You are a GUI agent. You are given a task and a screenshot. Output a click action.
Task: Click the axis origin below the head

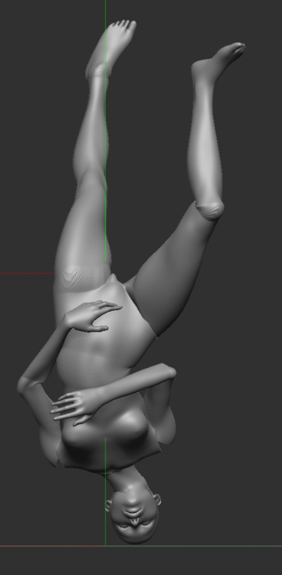[x=106, y=546]
